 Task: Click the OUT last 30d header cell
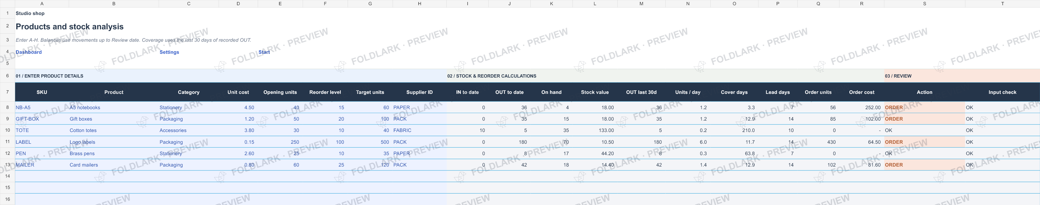click(x=641, y=92)
